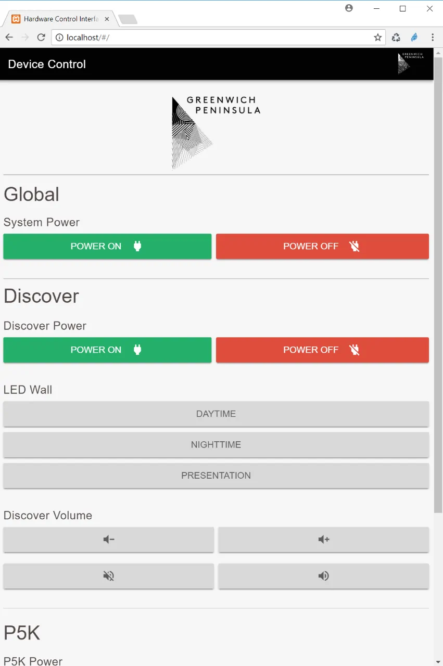Turn on System Power with POWER ON
The image size is (443, 666).
[107, 246]
